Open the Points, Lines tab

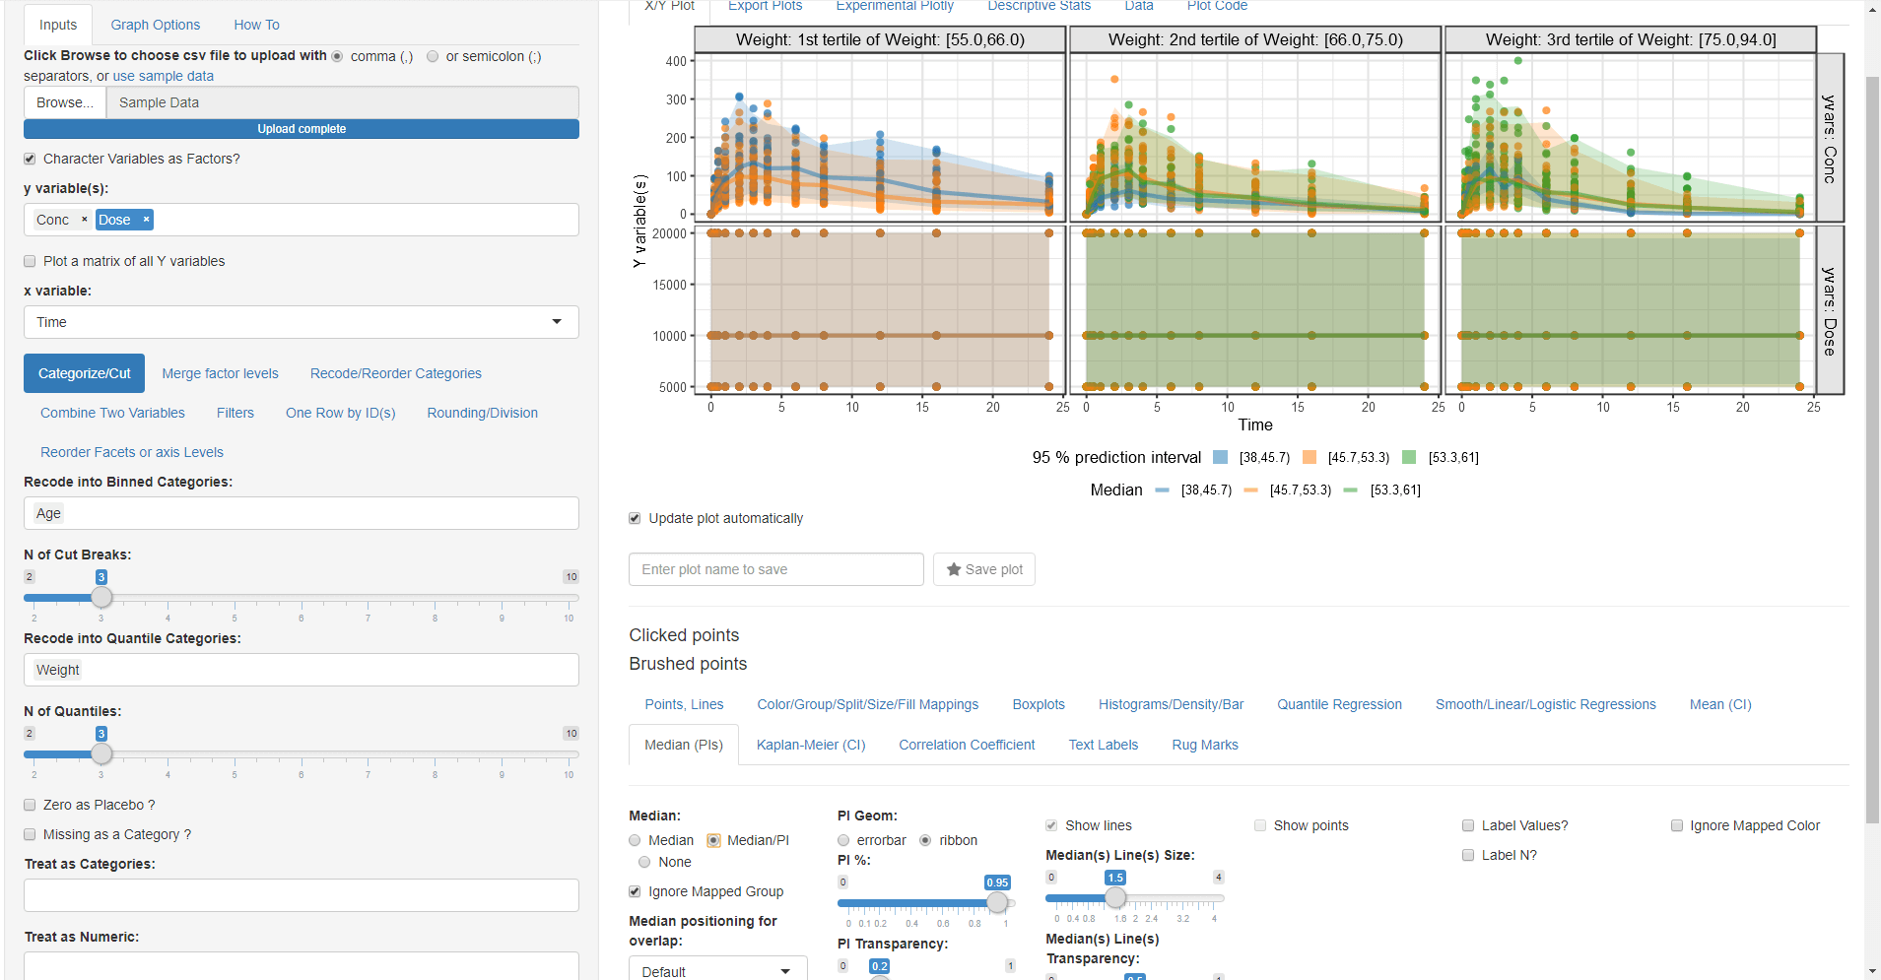click(684, 704)
